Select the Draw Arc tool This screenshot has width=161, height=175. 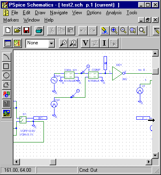pos(7,57)
